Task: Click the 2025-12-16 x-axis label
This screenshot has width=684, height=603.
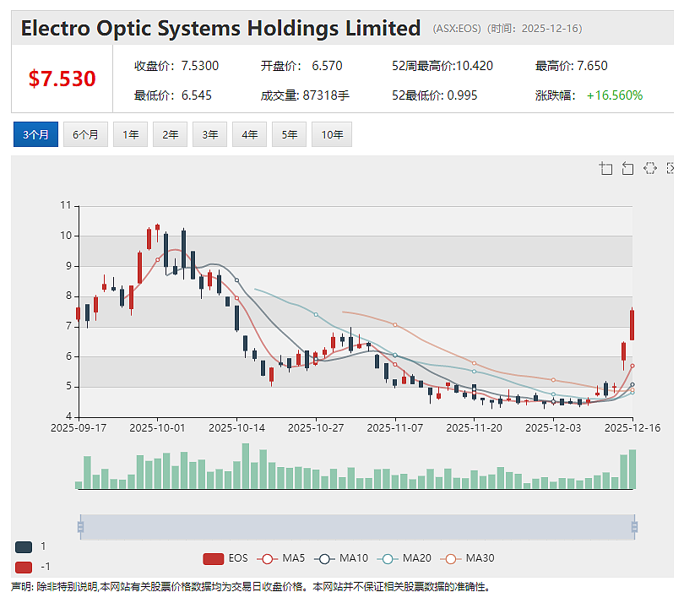Action: [x=632, y=428]
